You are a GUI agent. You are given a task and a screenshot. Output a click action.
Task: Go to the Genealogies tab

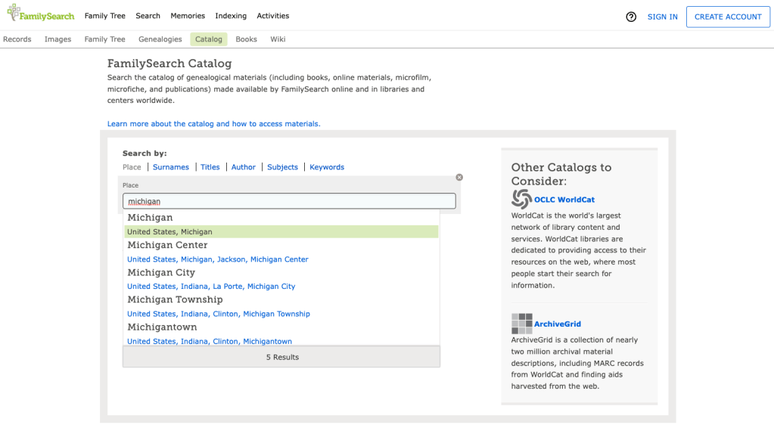tap(160, 39)
